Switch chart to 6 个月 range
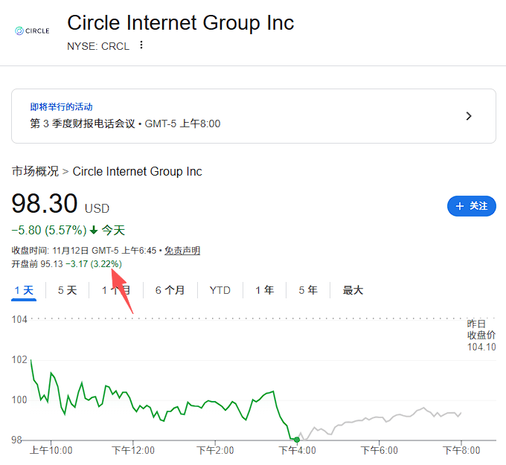Image resolution: width=506 pixels, height=465 pixels. [x=170, y=290]
